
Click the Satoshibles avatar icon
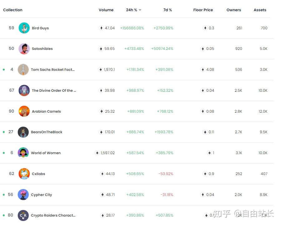(x=24, y=49)
